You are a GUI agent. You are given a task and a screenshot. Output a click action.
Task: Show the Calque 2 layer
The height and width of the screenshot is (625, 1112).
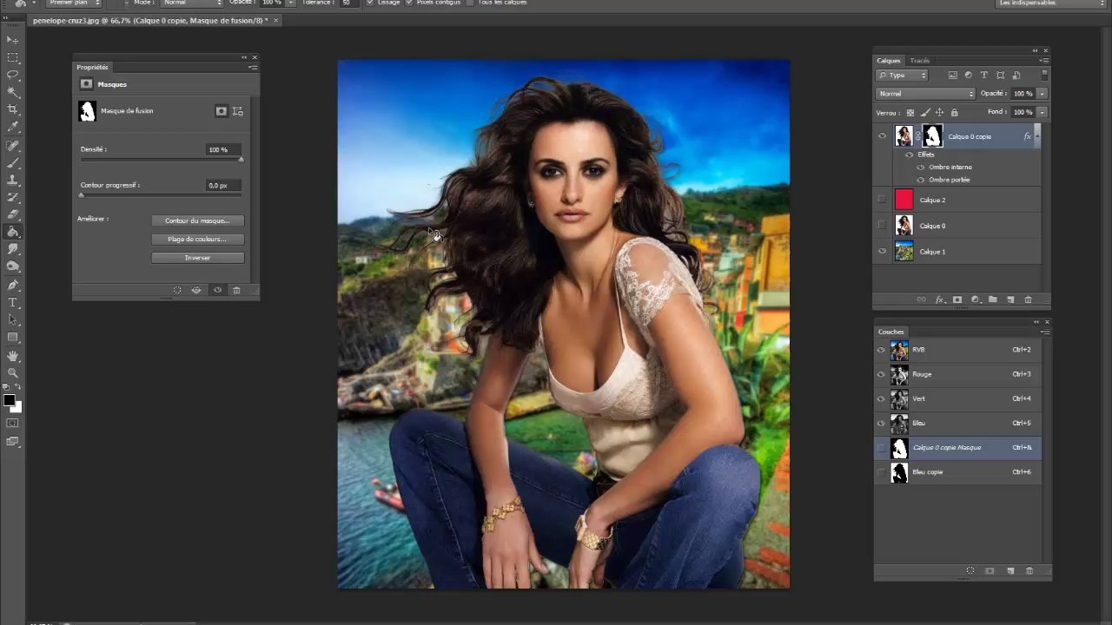click(882, 200)
